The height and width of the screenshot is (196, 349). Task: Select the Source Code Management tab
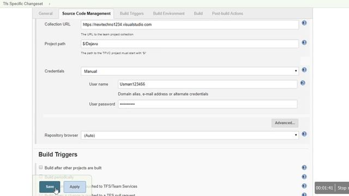[86, 14]
